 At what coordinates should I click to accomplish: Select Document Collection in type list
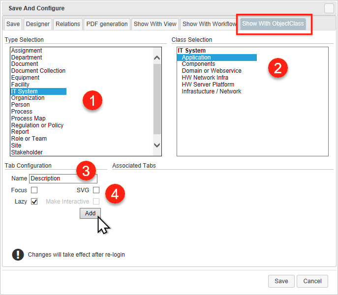click(38, 71)
